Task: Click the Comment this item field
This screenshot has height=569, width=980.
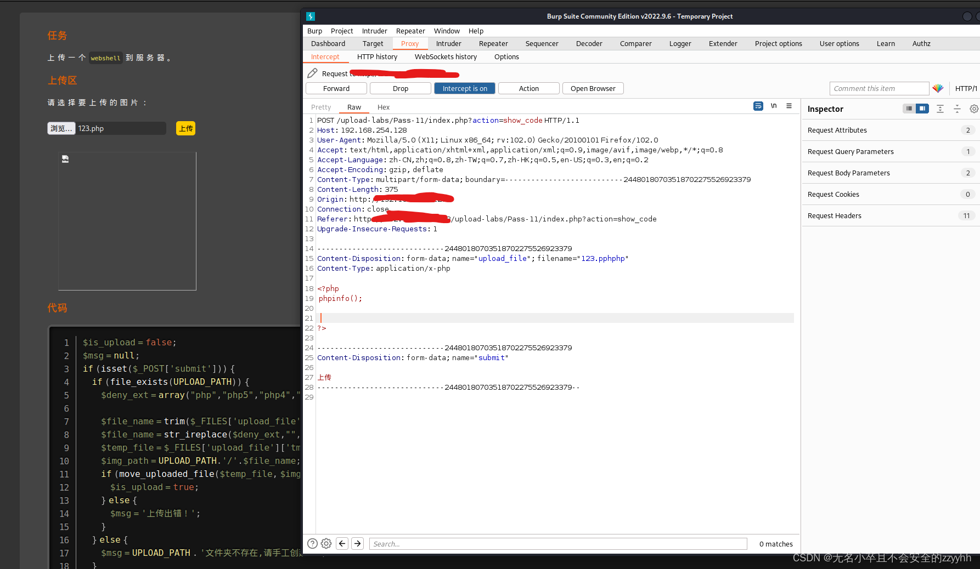Action: 879,88
